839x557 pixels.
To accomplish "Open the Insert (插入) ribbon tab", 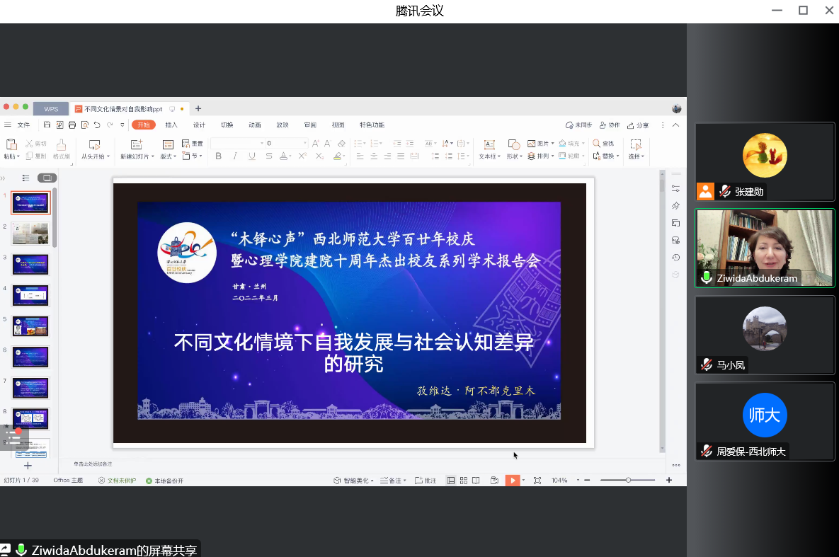I will pyautogui.click(x=171, y=125).
